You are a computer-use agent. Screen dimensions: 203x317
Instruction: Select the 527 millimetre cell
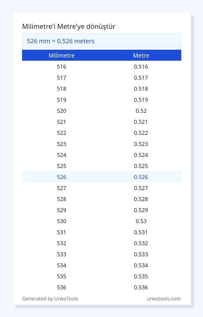(x=61, y=188)
